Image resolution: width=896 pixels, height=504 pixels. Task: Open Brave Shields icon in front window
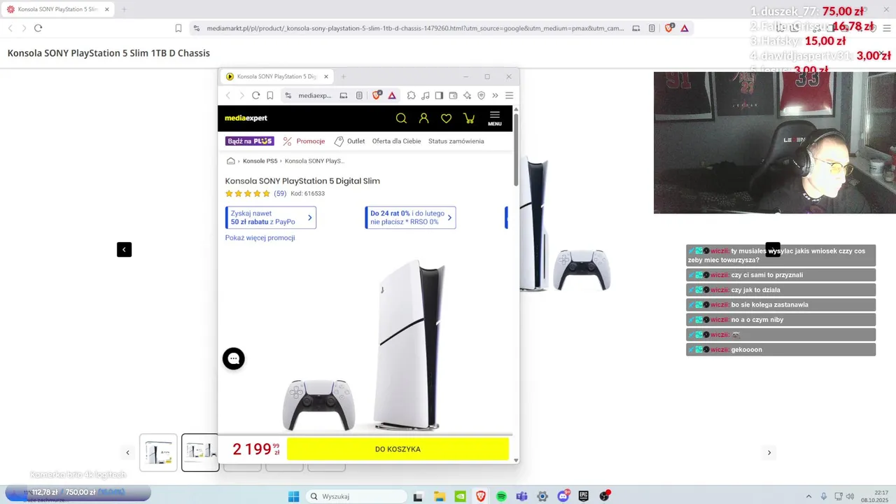coord(377,95)
